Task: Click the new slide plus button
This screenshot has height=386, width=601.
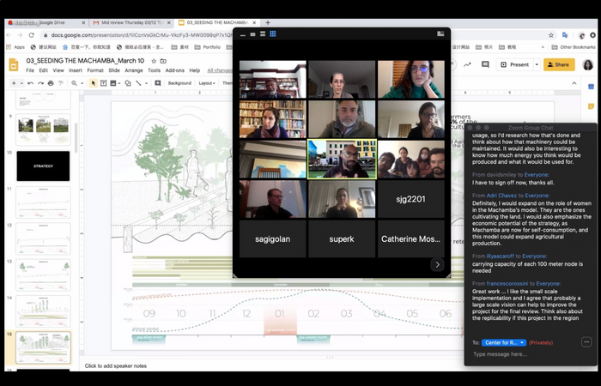Action: [15, 83]
